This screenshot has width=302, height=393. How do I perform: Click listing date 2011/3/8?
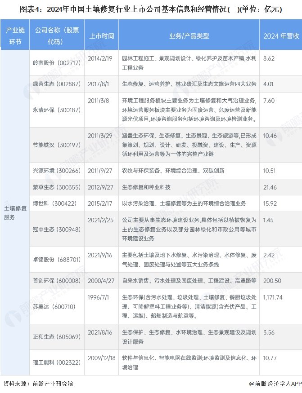[98, 101]
